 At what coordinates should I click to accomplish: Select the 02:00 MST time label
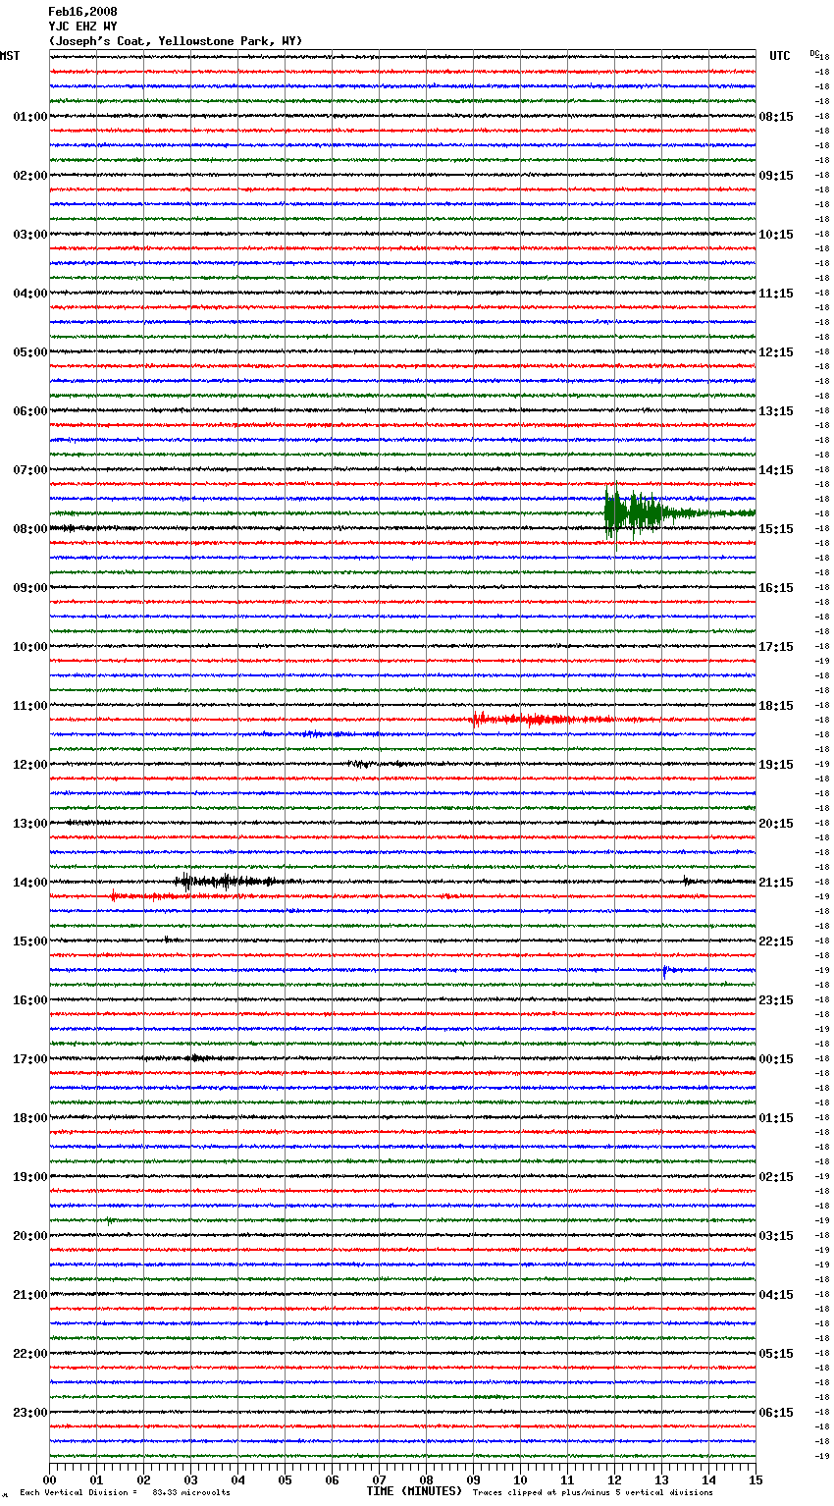(x=29, y=176)
